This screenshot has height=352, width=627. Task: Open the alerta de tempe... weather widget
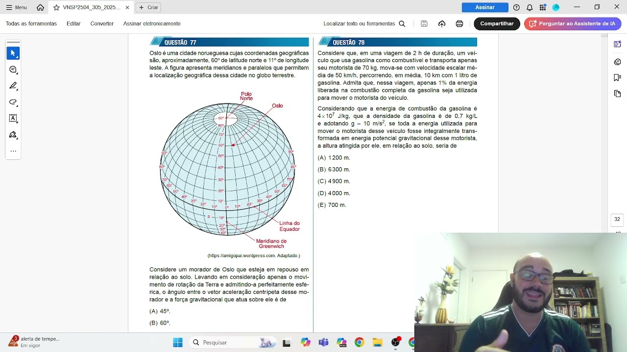pos(34,342)
